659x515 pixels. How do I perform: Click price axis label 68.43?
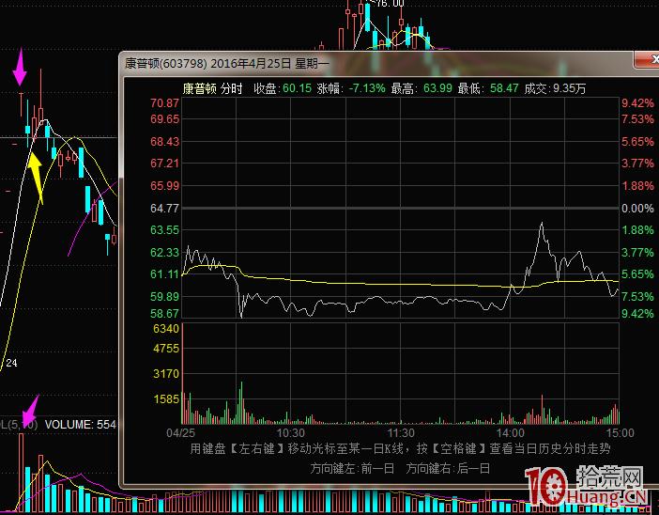click(165, 141)
